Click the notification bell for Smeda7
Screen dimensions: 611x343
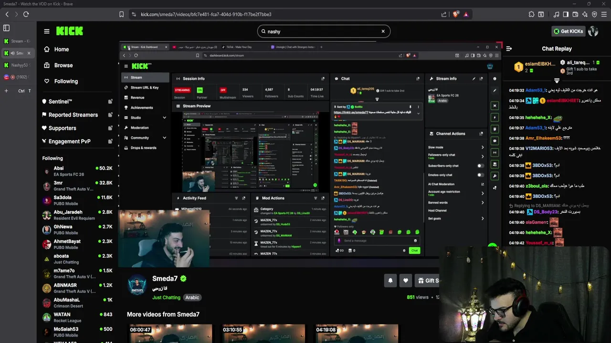[390, 281]
